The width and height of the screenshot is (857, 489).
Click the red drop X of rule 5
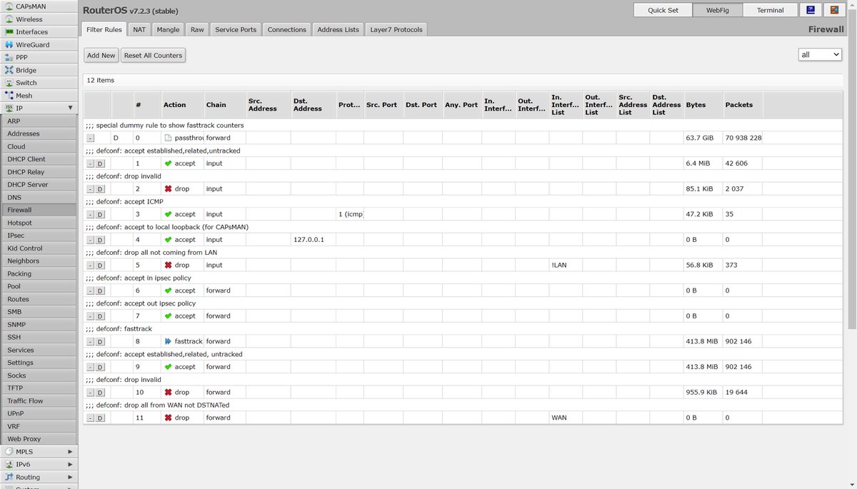[x=168, y=265]
